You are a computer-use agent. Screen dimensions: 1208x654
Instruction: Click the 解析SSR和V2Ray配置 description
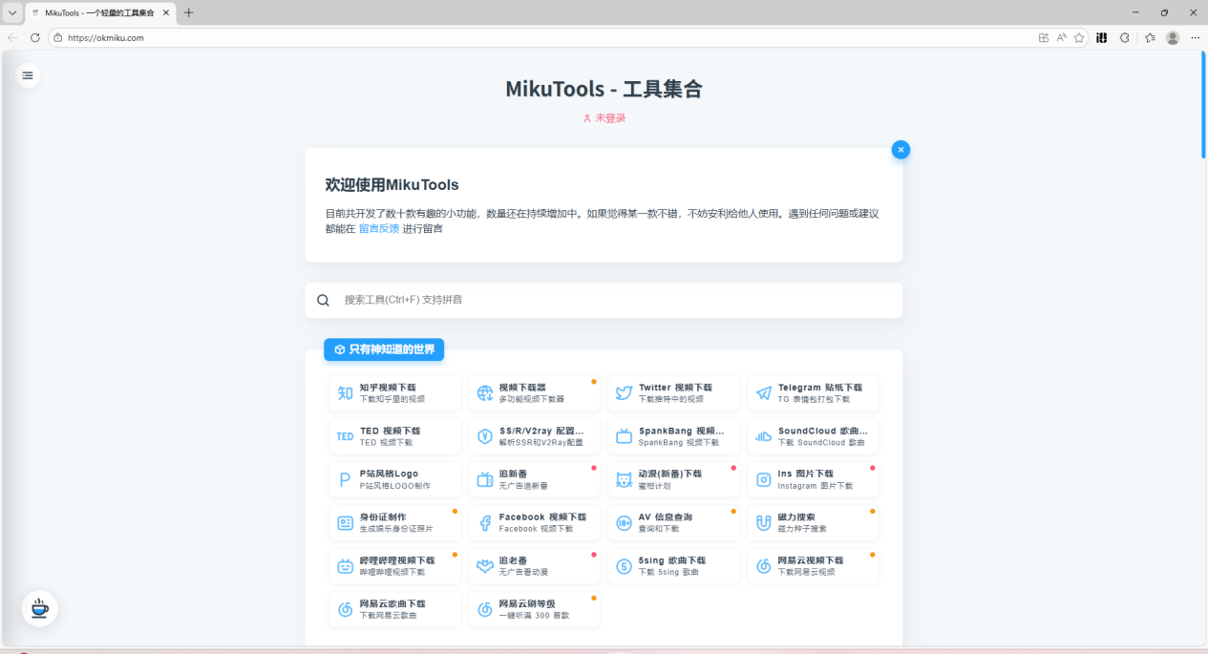coord(540,443)
